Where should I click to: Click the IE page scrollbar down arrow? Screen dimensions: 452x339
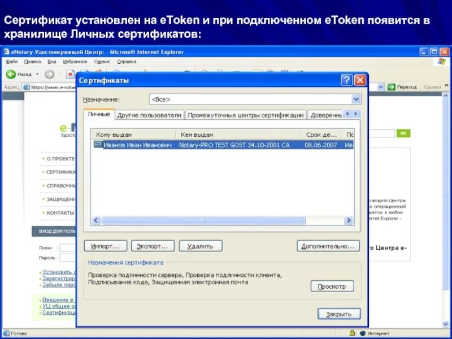(445, 324)
